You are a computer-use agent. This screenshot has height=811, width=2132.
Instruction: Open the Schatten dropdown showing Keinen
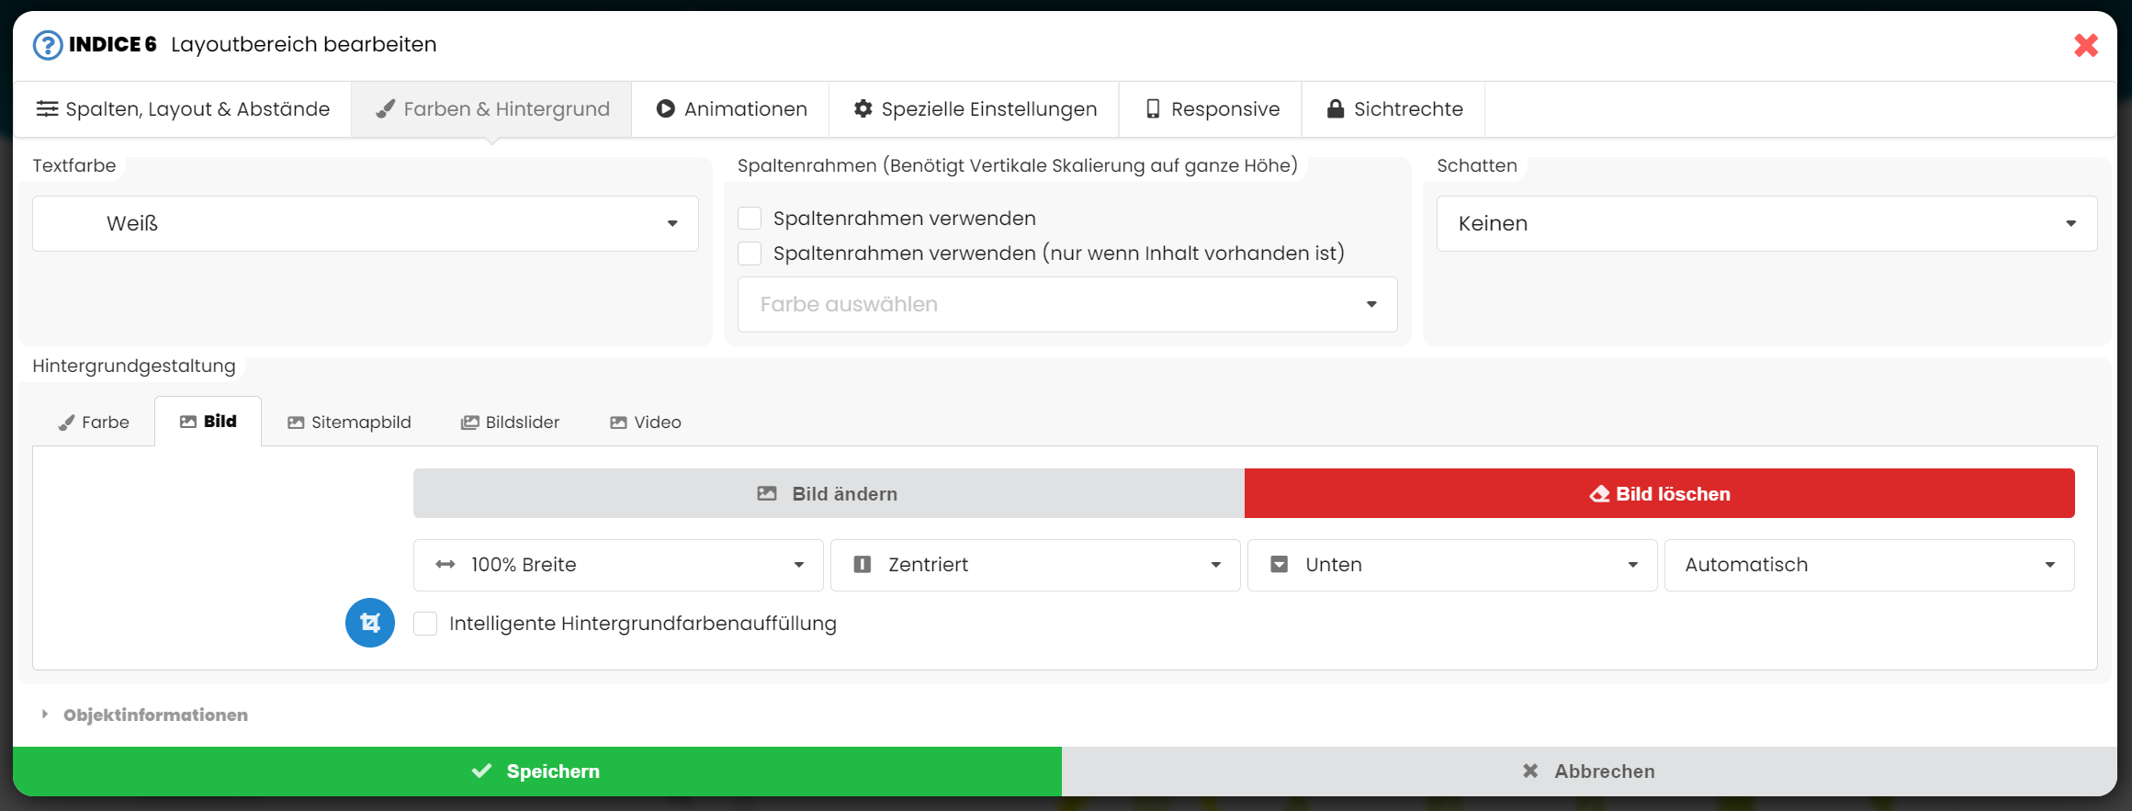pos(1765,223)
